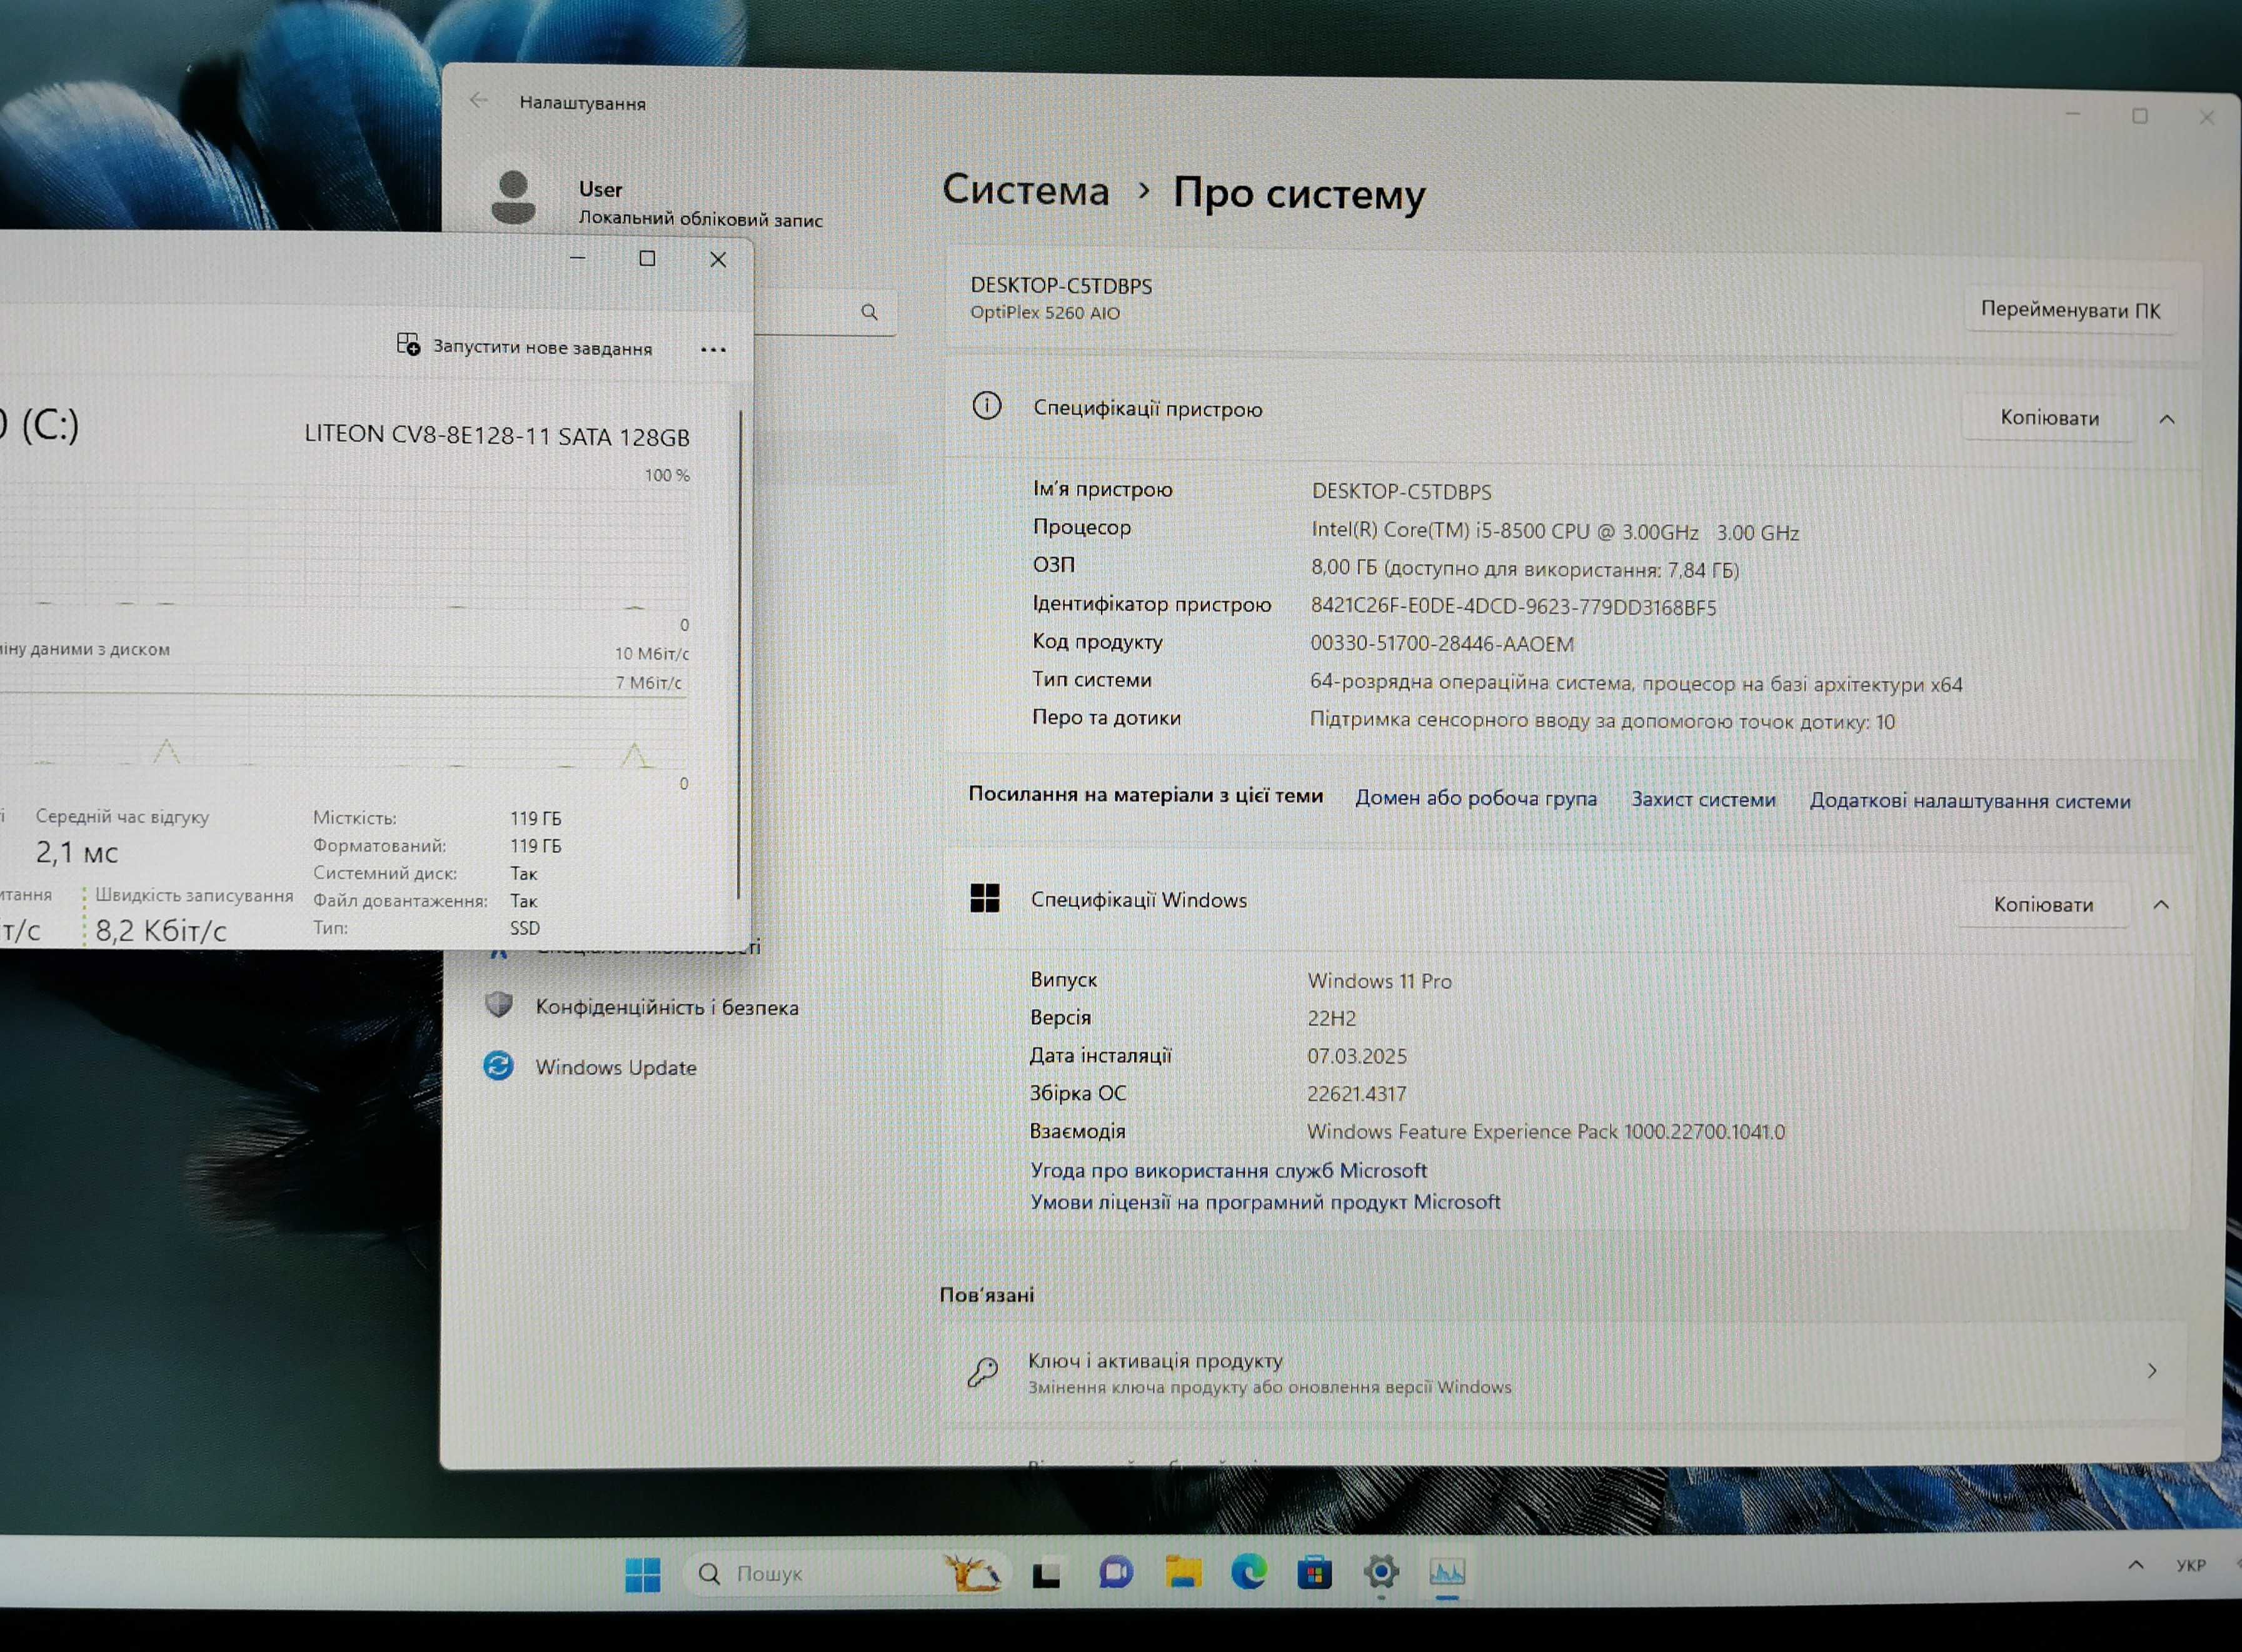The width and height of the screenshot is (2242, 1652).
Task: Click the device specifications info icon
Action: (986, 406)
